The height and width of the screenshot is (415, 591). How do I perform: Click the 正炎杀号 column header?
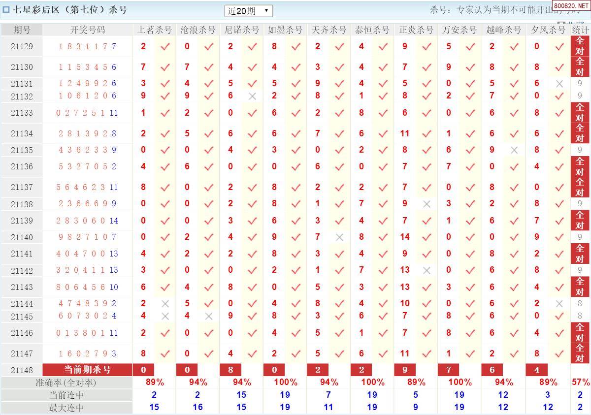416,30
